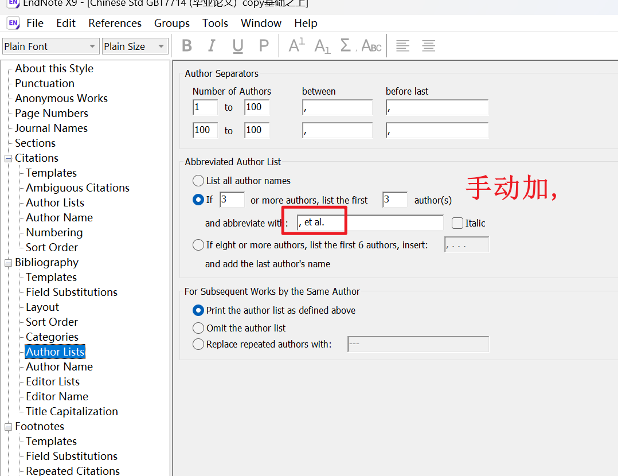Select List all author names option
This screenshot has height=476, width=618.
[198, 181]
